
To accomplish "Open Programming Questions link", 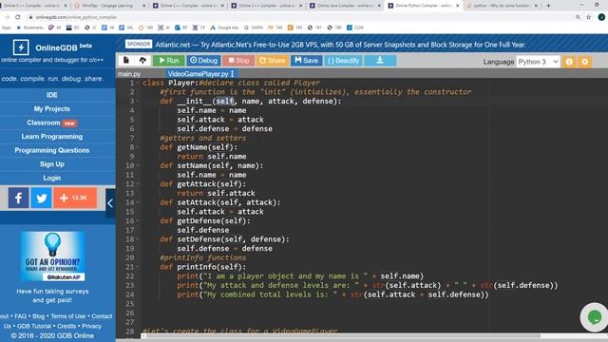I will 52,150.
